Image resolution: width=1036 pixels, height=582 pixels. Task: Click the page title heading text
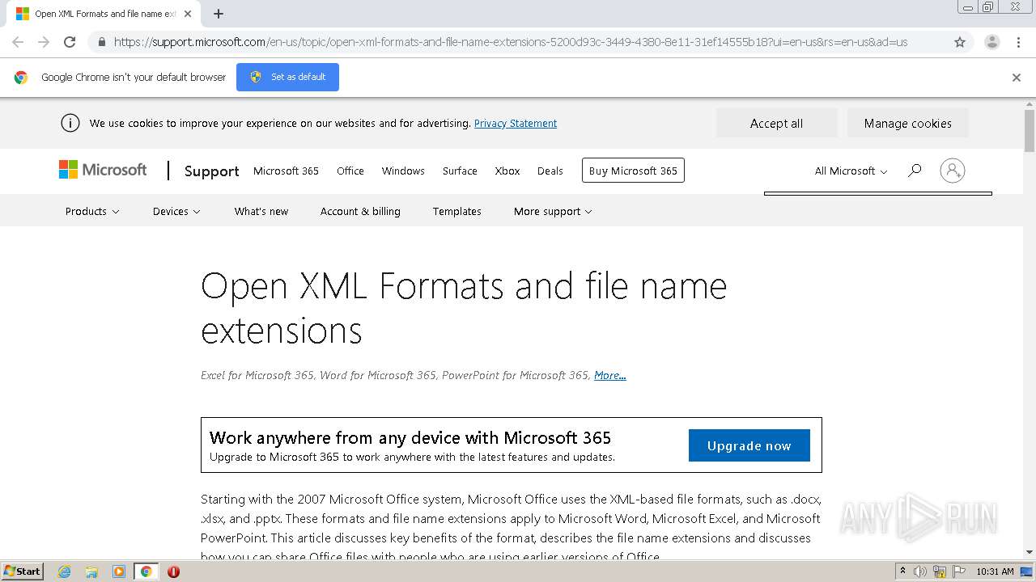click(x=464, y=308)
